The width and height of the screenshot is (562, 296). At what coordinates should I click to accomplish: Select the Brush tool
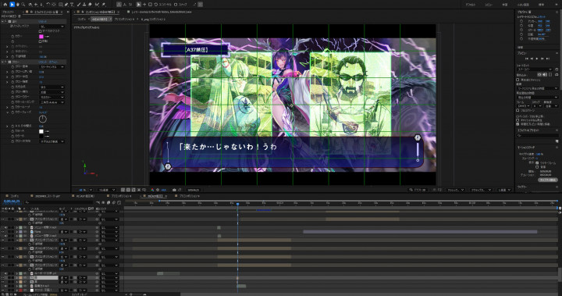79,5
